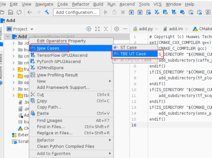The image size is (212, 158).
Task: Choose Paste from context menu
Action: click(x=71, y=113)
